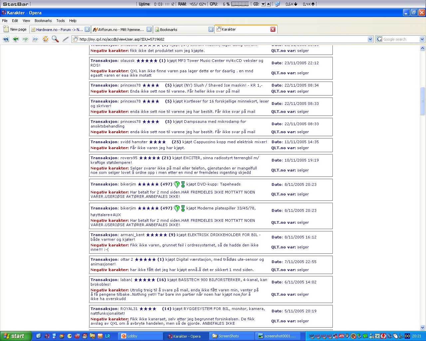This screenshot has width=426, height=341.
Task: Click the system clock showing 20:21
Action: (x=417, y=336)
